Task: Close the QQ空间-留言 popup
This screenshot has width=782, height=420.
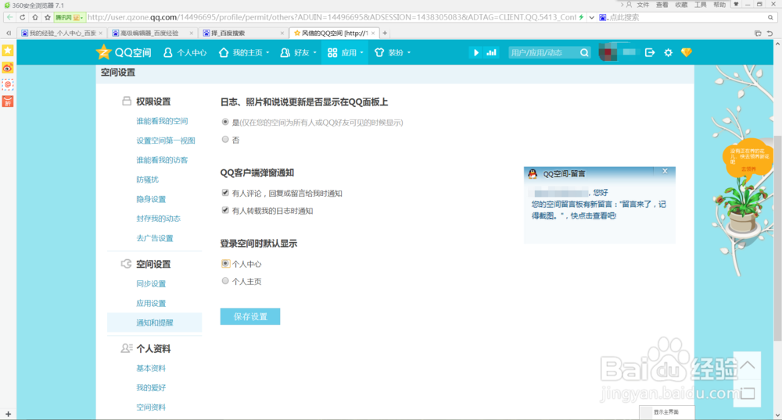Action: click(665, 171)
